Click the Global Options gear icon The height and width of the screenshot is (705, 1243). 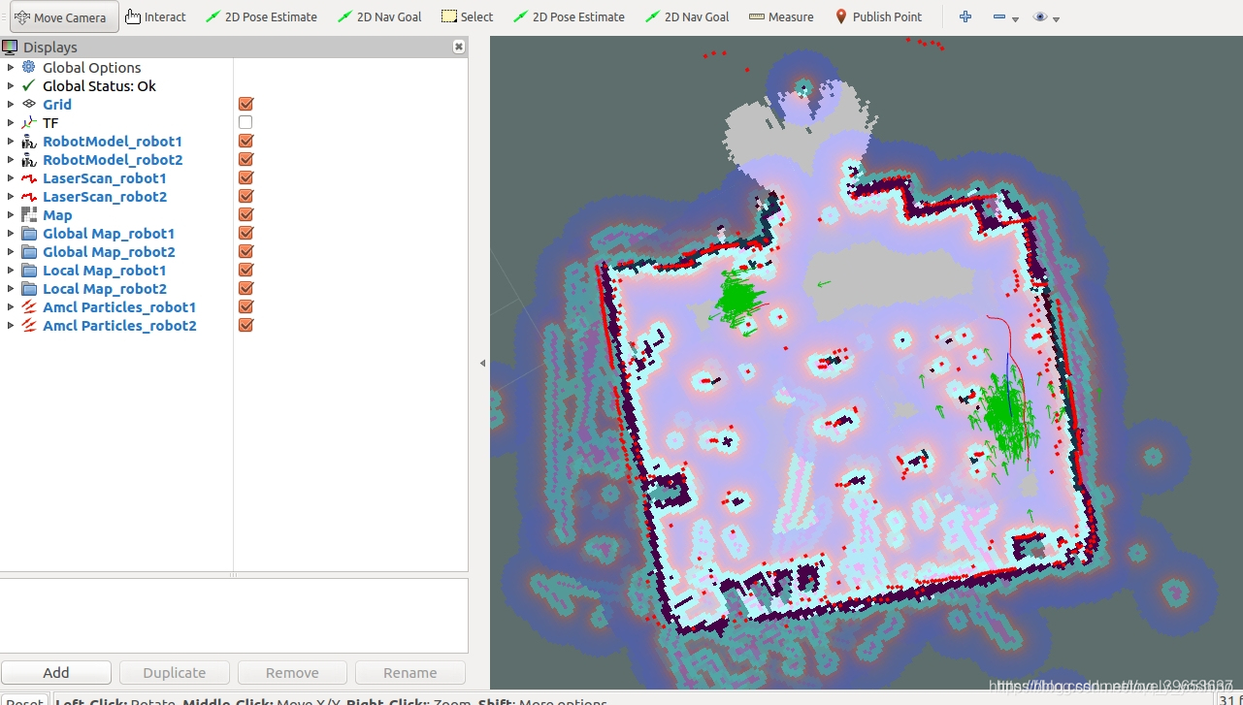tap(29, 67)
